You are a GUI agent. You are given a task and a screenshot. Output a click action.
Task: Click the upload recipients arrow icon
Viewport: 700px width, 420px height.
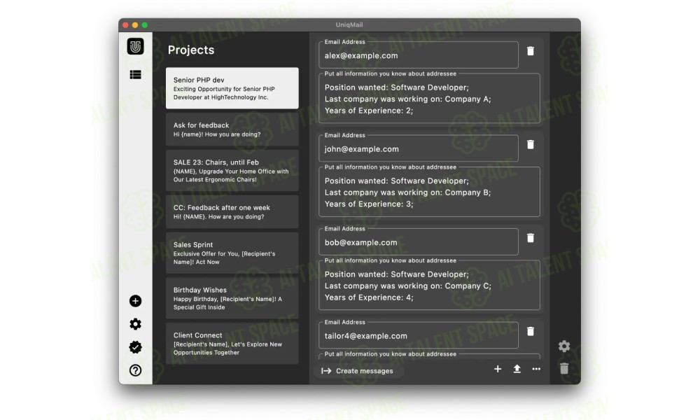pos(517,369)
